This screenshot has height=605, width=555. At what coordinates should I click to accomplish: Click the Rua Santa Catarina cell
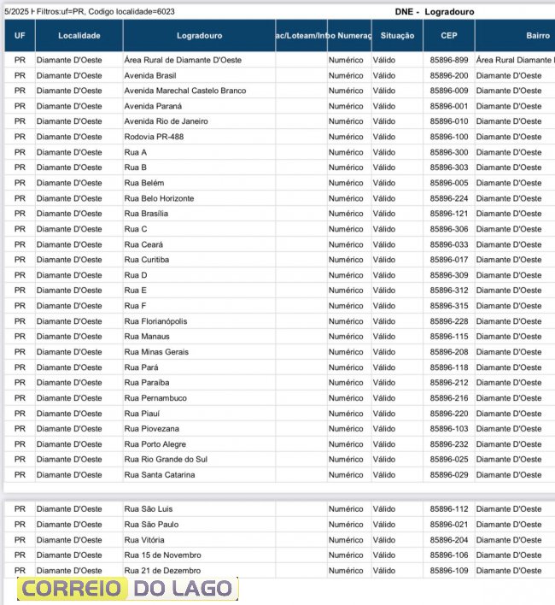pyautogui.click(x=160, y=475)
